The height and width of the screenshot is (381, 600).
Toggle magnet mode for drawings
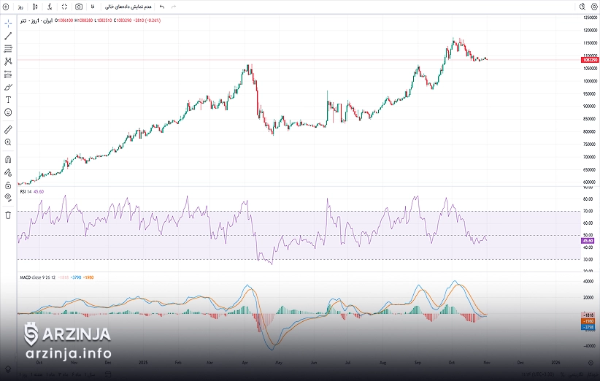coord(8,159)
